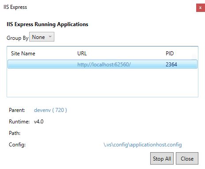Click the Close button

tap(187, 158)
